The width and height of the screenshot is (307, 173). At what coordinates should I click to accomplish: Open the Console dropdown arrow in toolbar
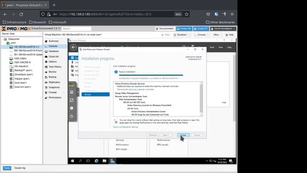click(x=208, y=35)
